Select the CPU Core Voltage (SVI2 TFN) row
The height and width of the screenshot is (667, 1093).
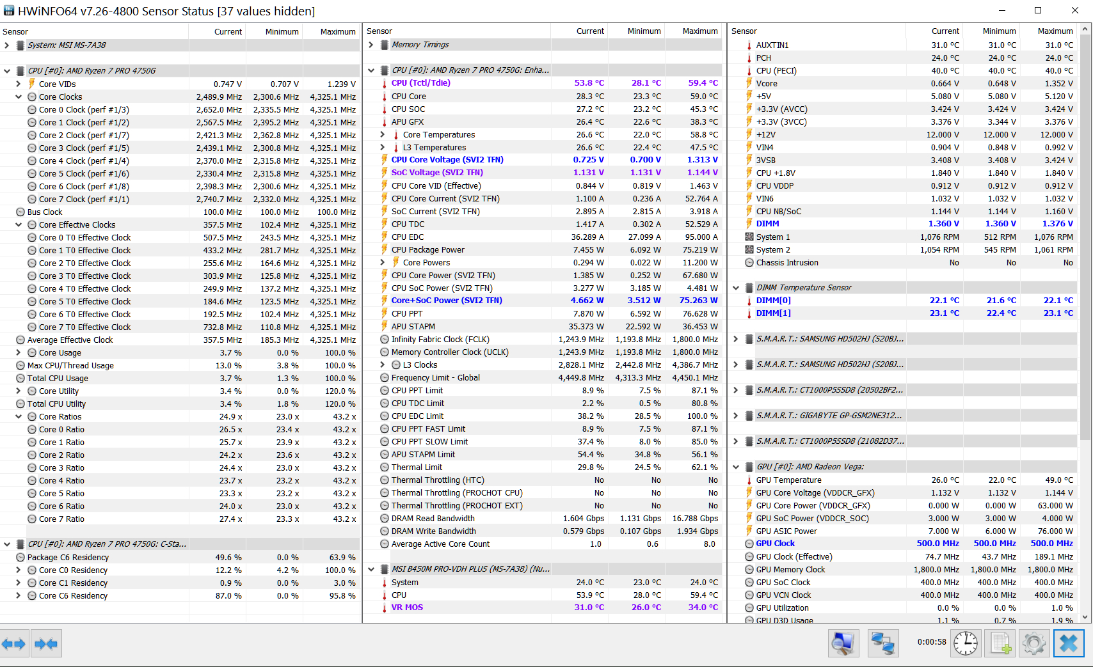(x=543, y=160)
